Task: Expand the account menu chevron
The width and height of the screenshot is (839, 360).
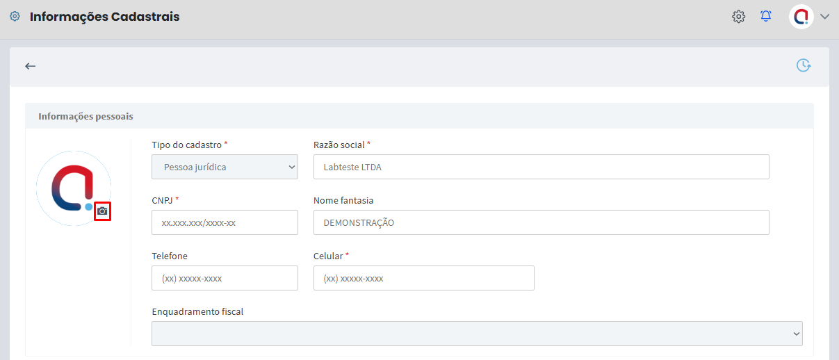Action: [825, 17]
